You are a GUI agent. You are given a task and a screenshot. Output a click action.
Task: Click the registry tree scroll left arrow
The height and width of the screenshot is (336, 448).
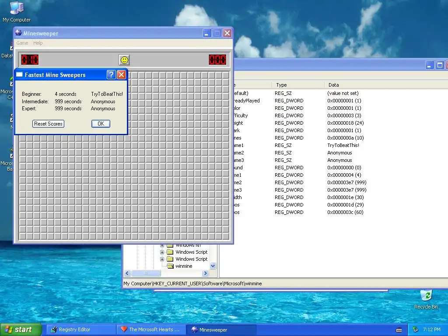click(127, 273)
